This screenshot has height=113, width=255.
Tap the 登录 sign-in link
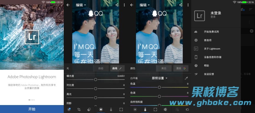[x=213, y=17]
